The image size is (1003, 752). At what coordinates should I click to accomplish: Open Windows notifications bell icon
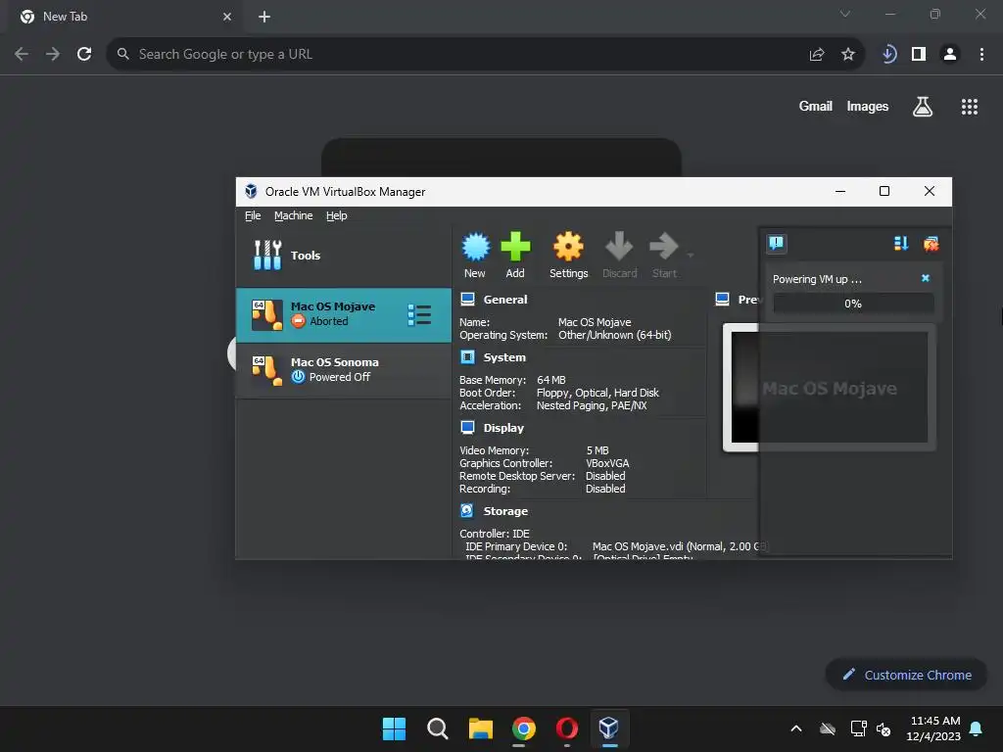coord(977,728)
